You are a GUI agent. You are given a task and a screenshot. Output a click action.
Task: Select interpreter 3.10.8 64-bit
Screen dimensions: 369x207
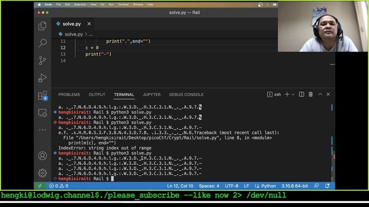click(295, 186)
